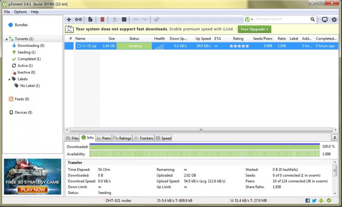Click the Add Torrent from URL link icon
The image size is (342, 207).
78,19
